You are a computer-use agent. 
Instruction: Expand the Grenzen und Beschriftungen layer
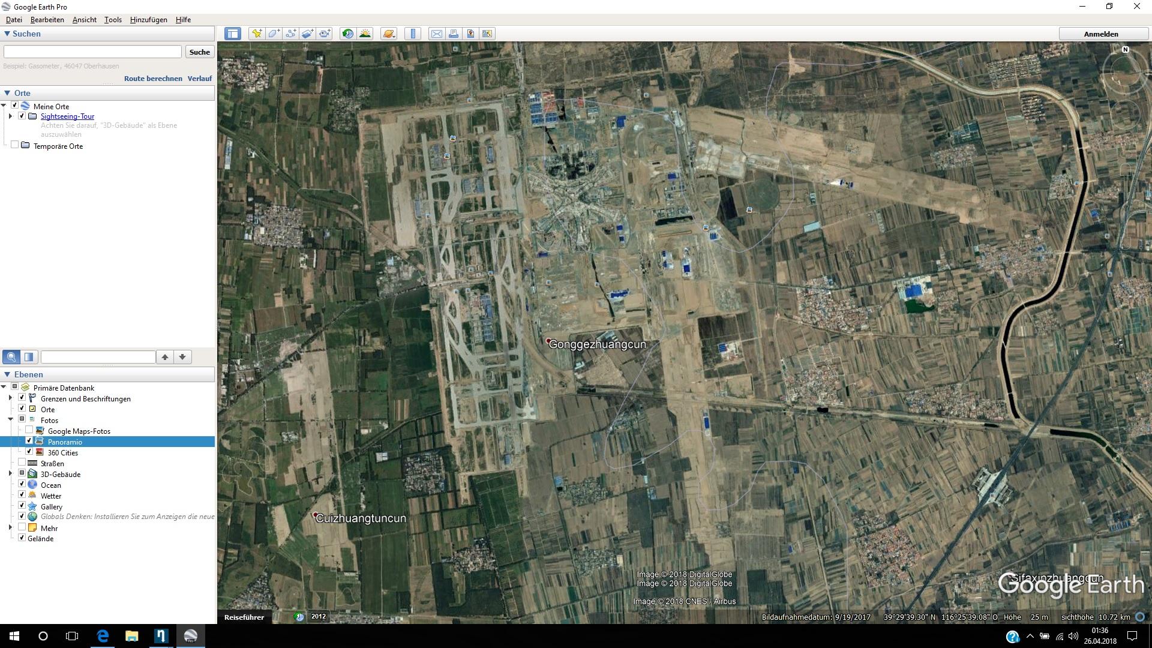(x=10, y=398)
